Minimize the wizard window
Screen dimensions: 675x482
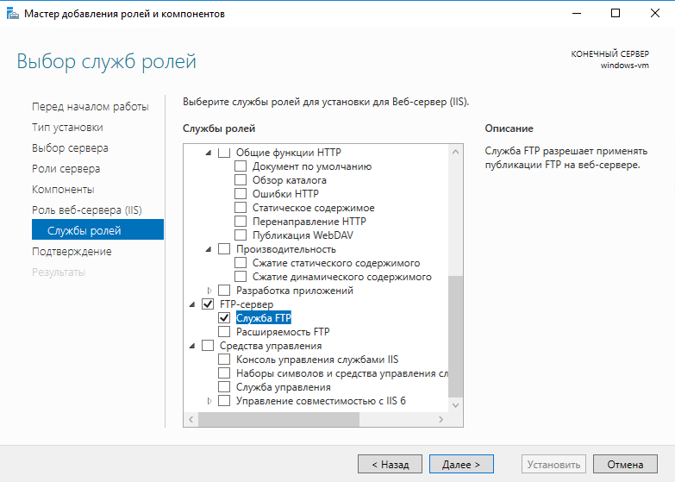[x=577, y=13]
